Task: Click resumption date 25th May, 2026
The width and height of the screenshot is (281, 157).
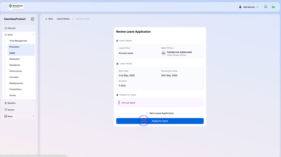Action: 169,75
